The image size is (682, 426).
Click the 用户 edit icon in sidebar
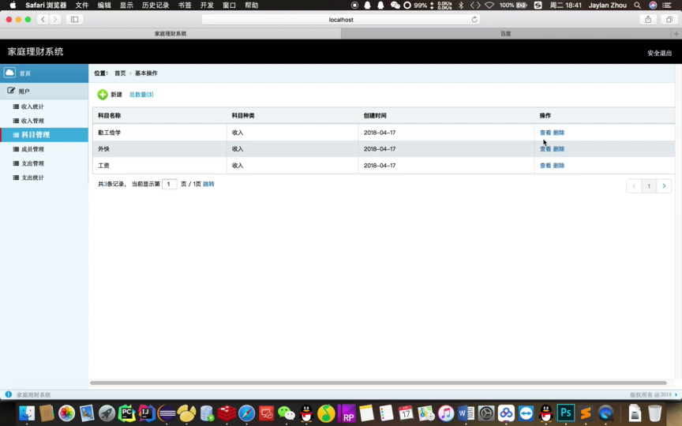11,91
